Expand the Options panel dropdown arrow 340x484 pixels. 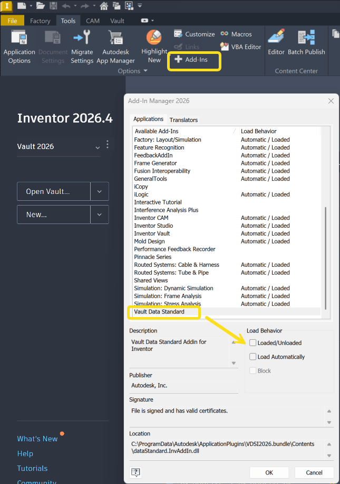(145, 71)
